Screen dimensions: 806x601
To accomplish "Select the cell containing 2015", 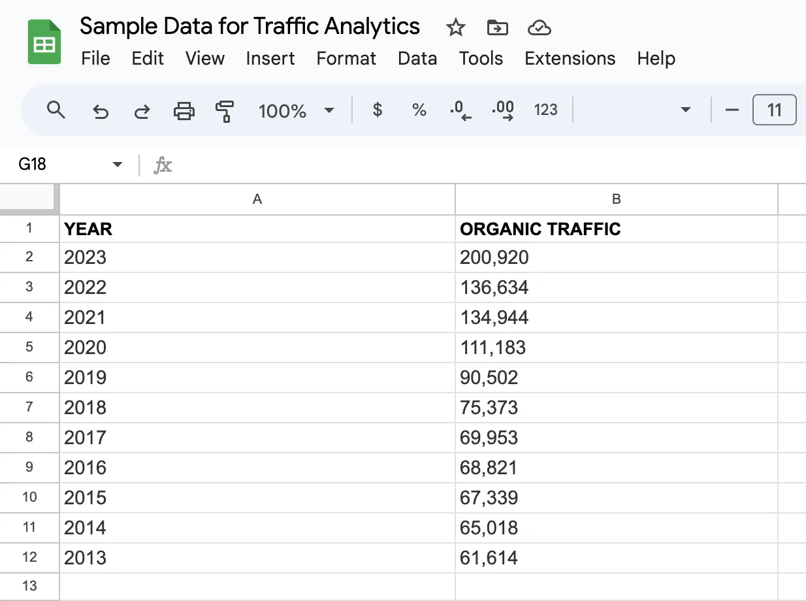I will tap(257, 498).
